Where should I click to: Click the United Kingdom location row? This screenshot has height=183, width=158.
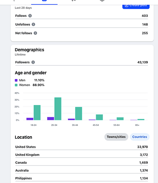pyautogui.click(x=81, y=155)
